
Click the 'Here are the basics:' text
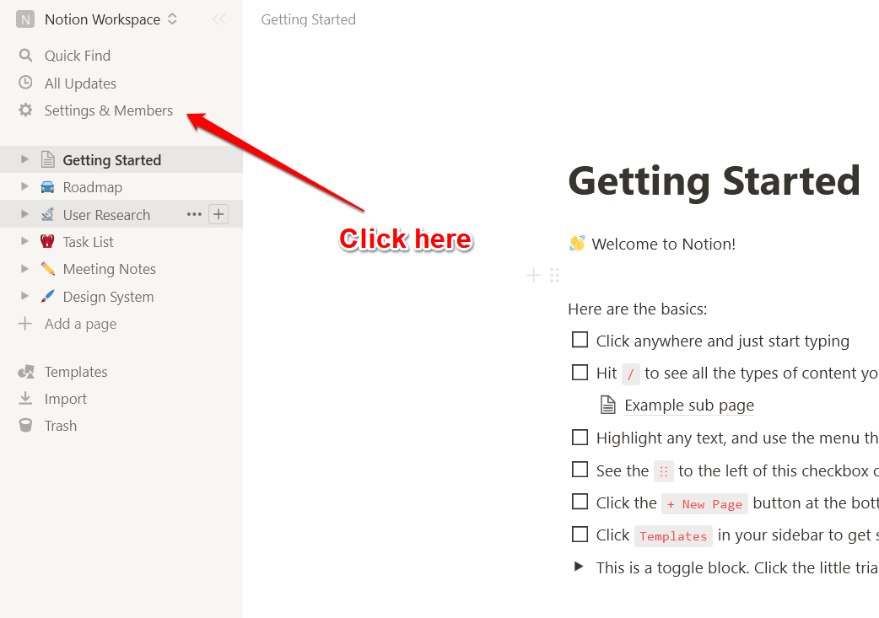pyautogui.click(x=638, y=309)
